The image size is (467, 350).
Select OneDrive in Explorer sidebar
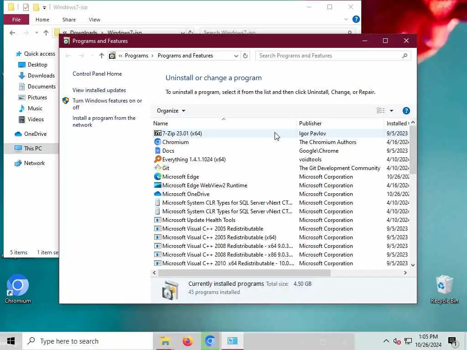[31, 134]
